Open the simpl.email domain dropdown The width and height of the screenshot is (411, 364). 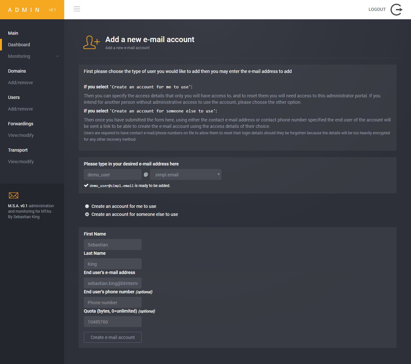click(186, 174)
